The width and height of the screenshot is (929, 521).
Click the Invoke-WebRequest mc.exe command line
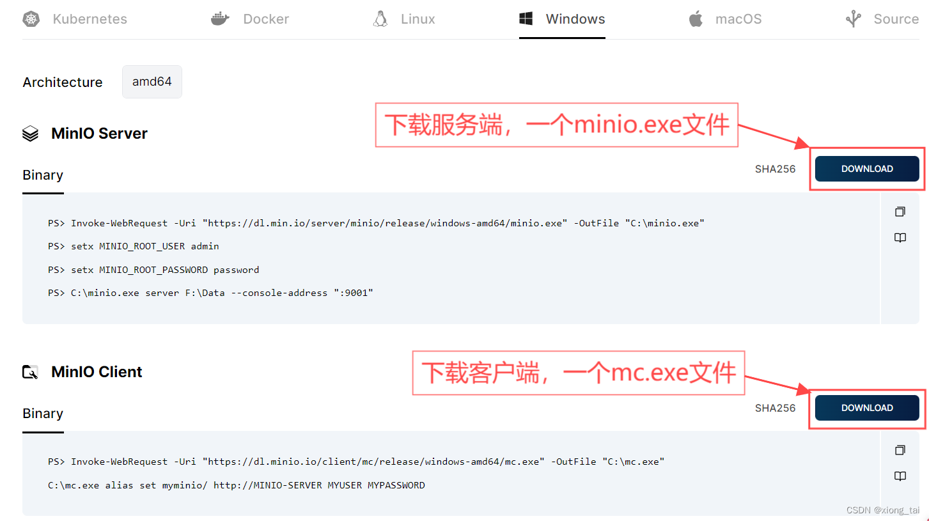click(x=356, y=462)
